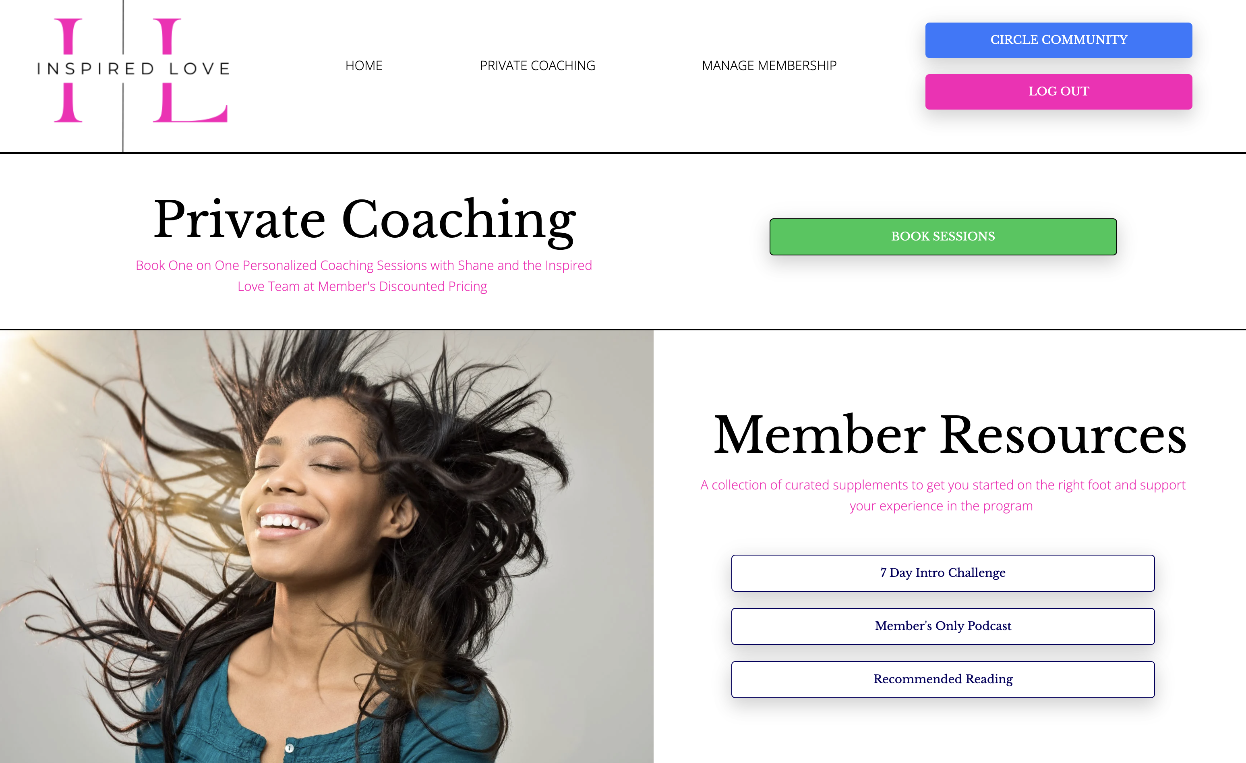This screenshot has width=1246, height=763.
Task: Click the Member Resources heading
Action: [950, 435]
